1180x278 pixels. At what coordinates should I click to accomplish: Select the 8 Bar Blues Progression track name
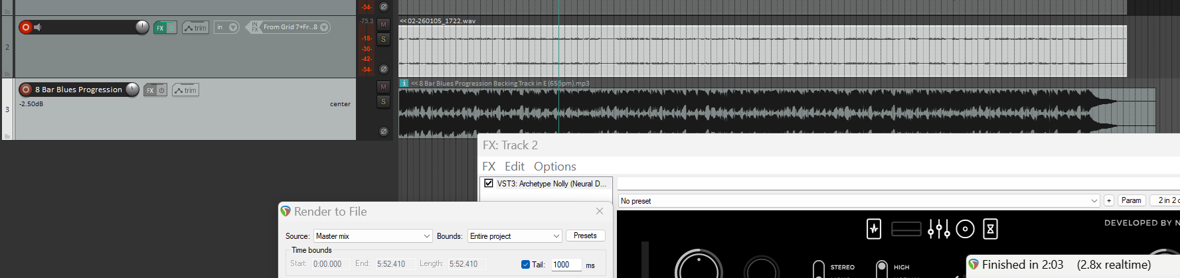(78, 90)
